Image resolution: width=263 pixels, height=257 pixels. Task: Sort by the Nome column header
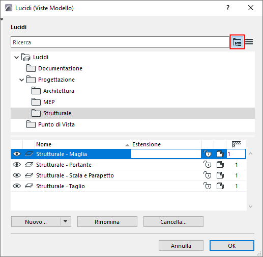[83, 144]
